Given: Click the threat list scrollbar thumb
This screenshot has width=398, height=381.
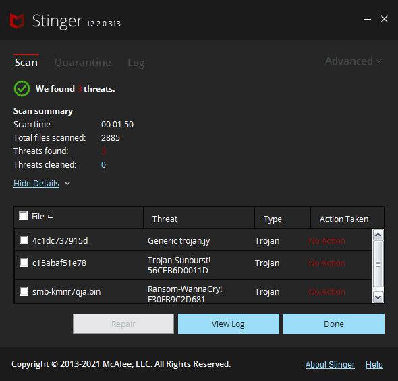Looking at the screenshot, I should tap(378, 265).
